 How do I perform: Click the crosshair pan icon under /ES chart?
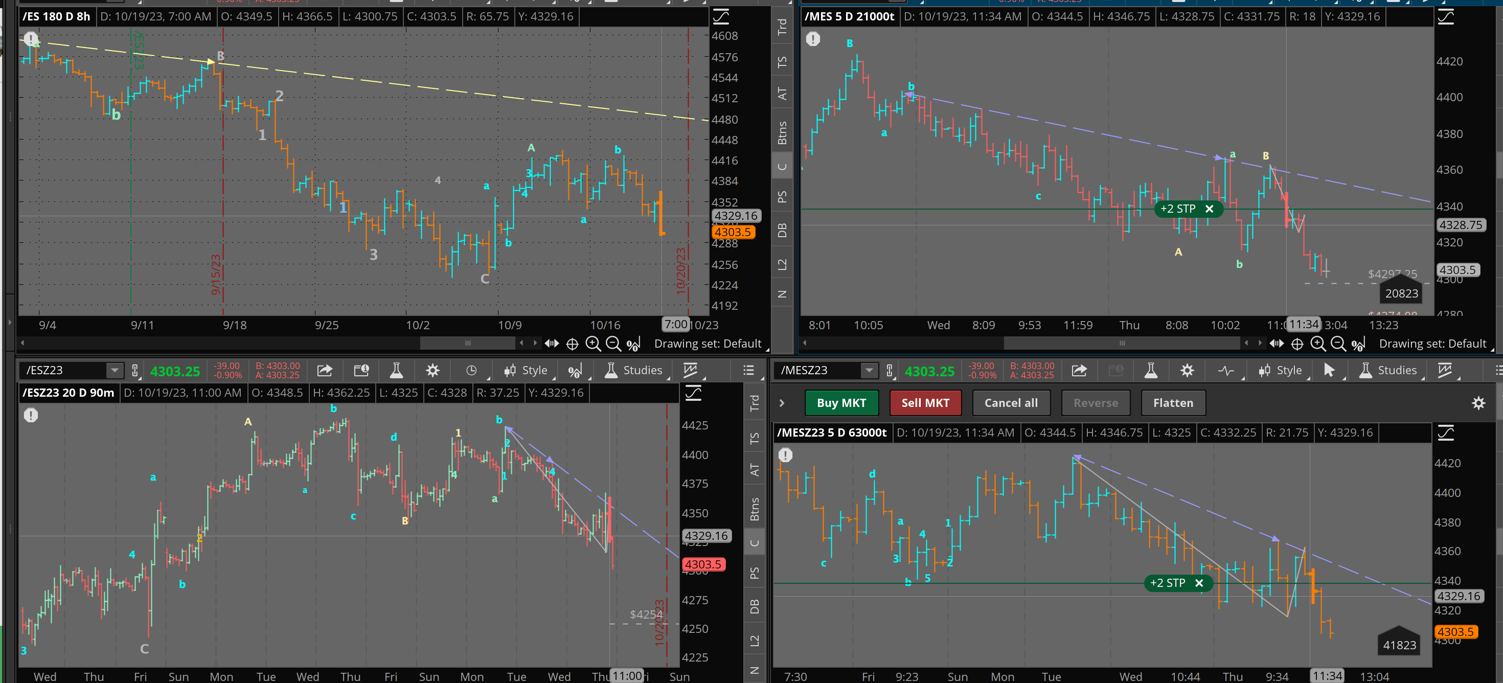point(573,344)
